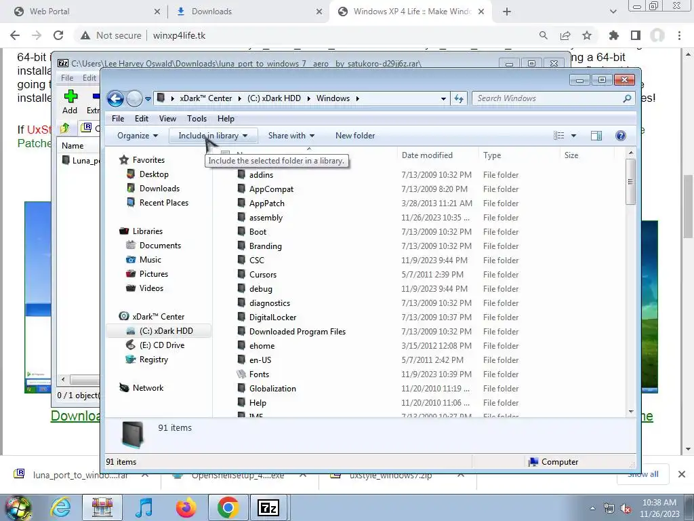The width and height of the screenshot is (694, 521).
Task: Click the Chrome extensions puzzle icon
Action: [613, 35]
